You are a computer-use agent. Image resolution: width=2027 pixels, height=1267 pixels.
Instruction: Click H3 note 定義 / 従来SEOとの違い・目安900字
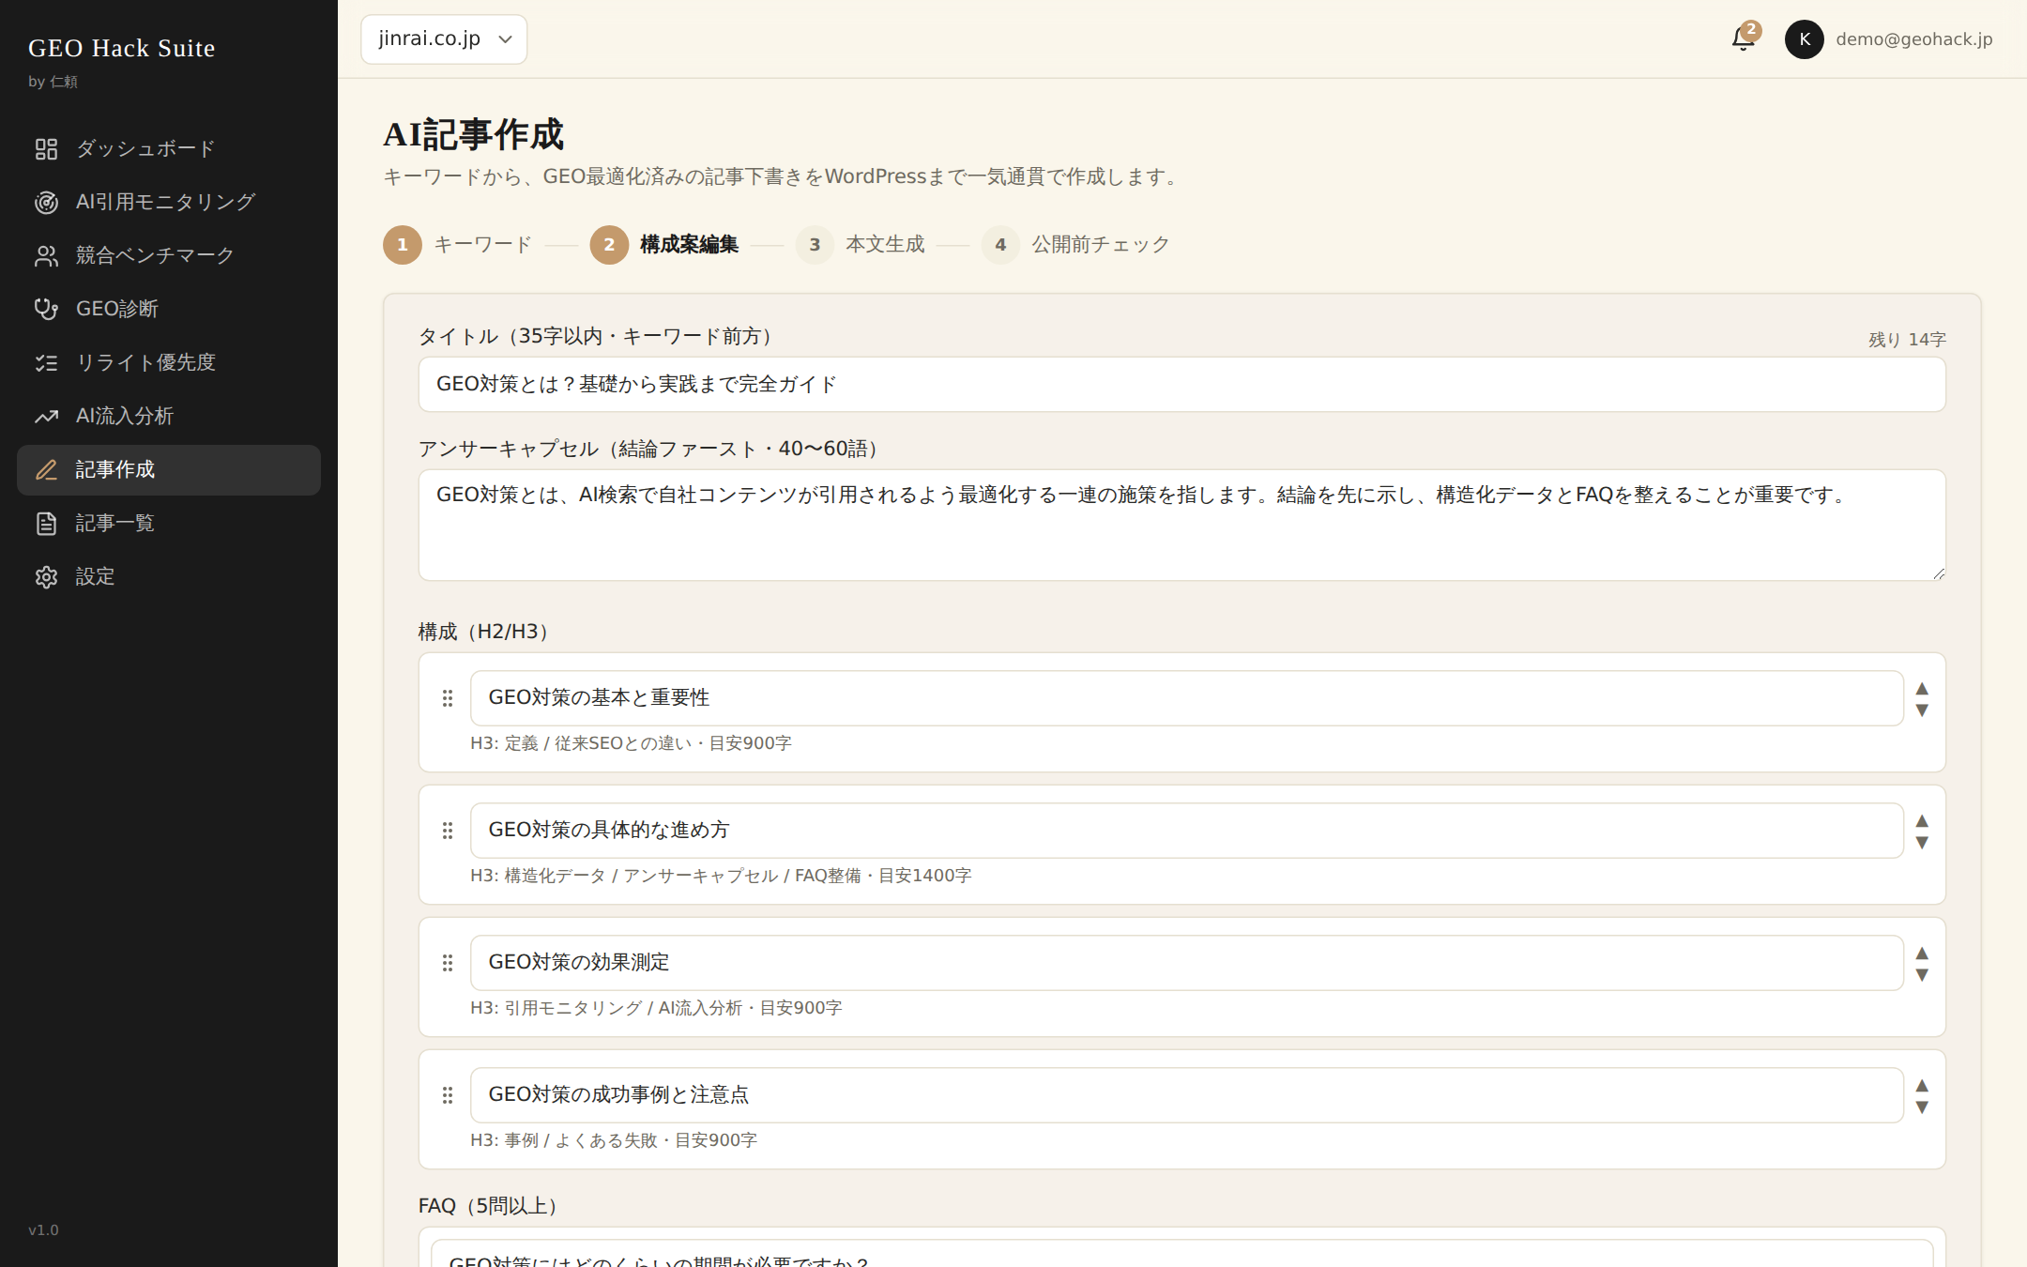tap(631, 743)
